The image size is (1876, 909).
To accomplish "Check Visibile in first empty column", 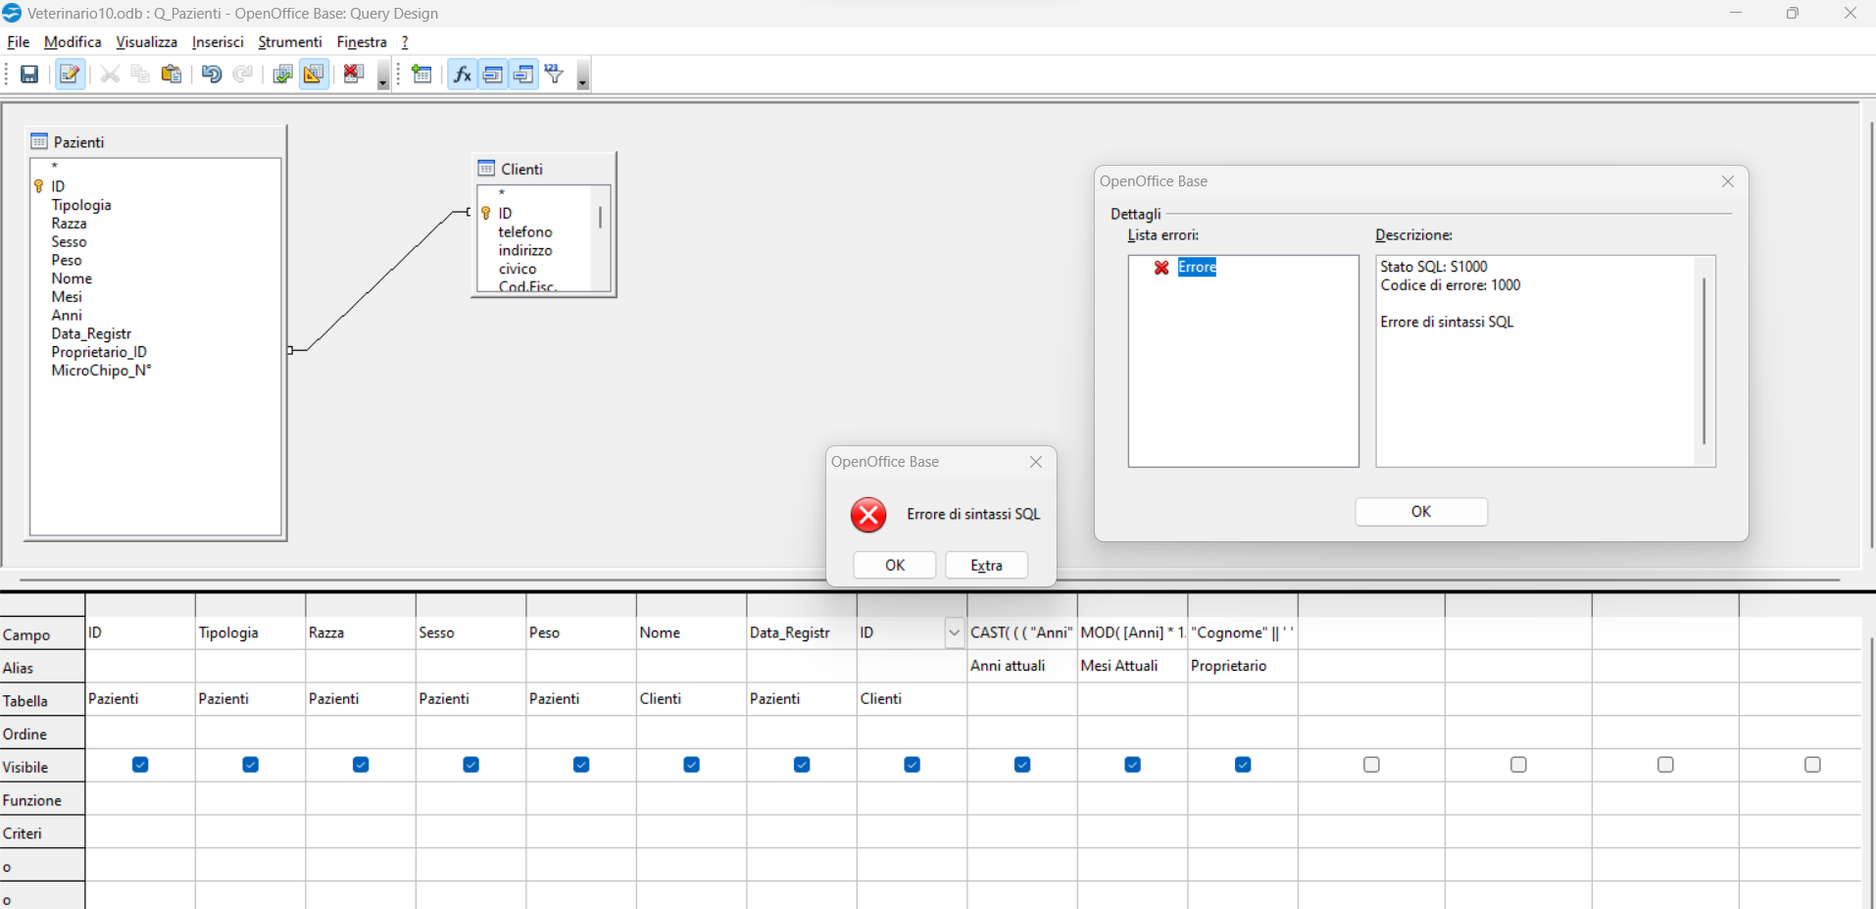I will pyautogui.click(x=1371, y=765).
